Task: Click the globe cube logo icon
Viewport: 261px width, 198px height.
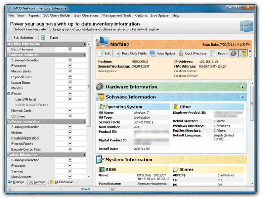Action: coord(247,26)
